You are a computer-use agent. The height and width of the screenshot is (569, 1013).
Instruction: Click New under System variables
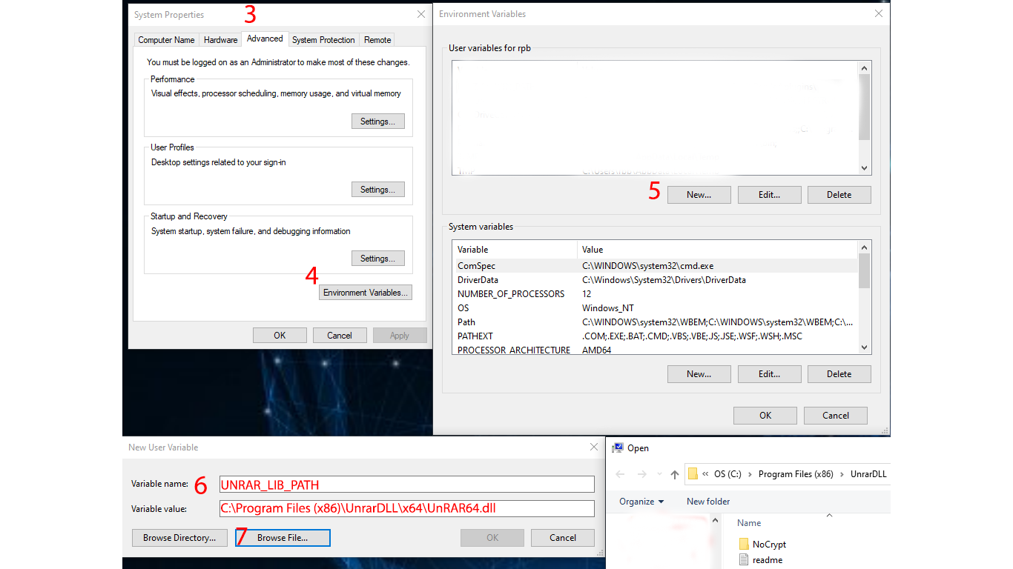pos(699,374)
